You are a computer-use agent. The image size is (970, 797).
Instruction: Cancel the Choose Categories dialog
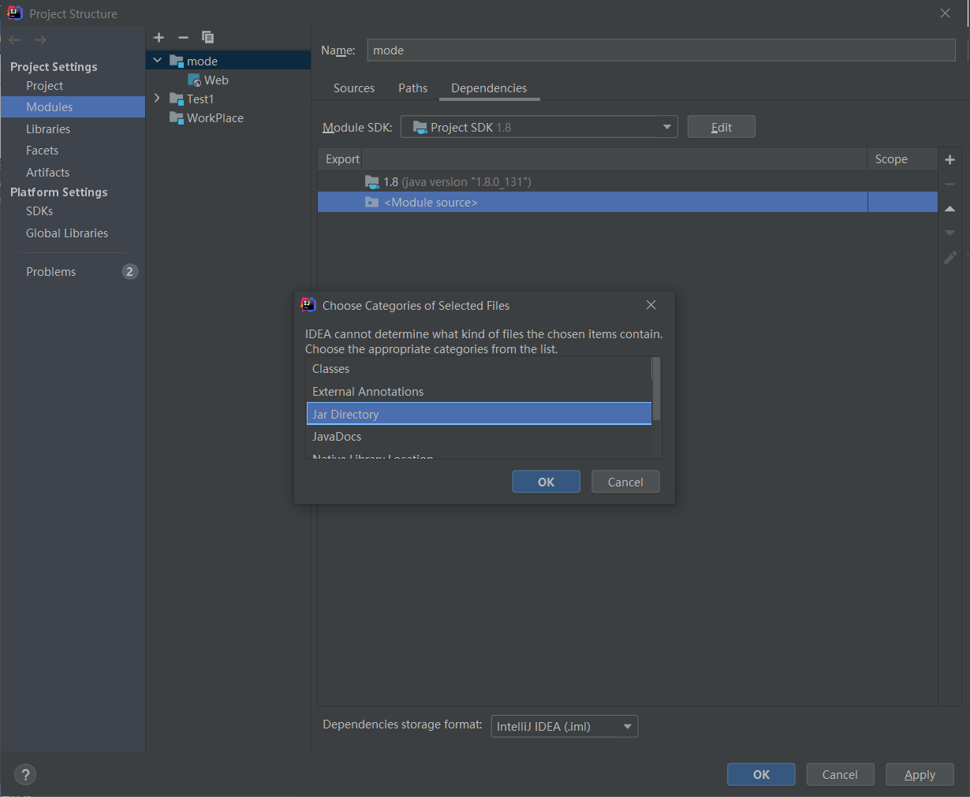[625, 482]
